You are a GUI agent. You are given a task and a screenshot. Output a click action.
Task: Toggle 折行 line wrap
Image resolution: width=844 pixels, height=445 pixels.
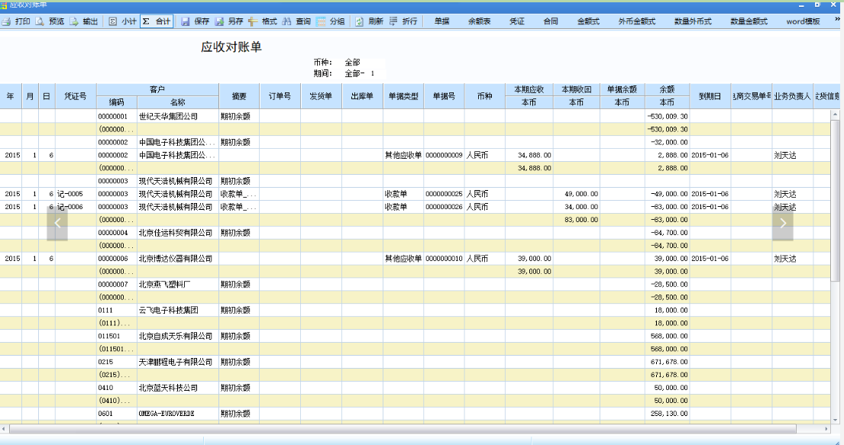[x=403, y=21]
